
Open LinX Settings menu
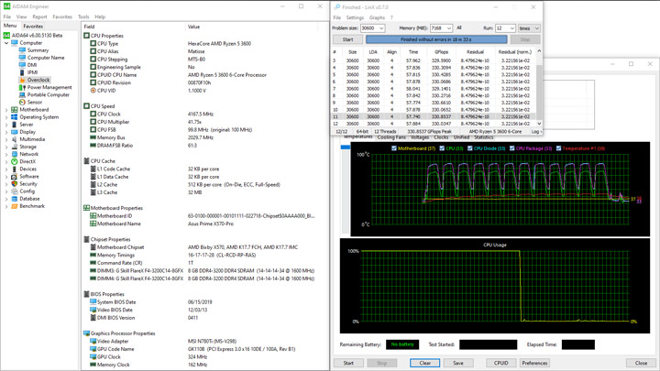point(355,17)
